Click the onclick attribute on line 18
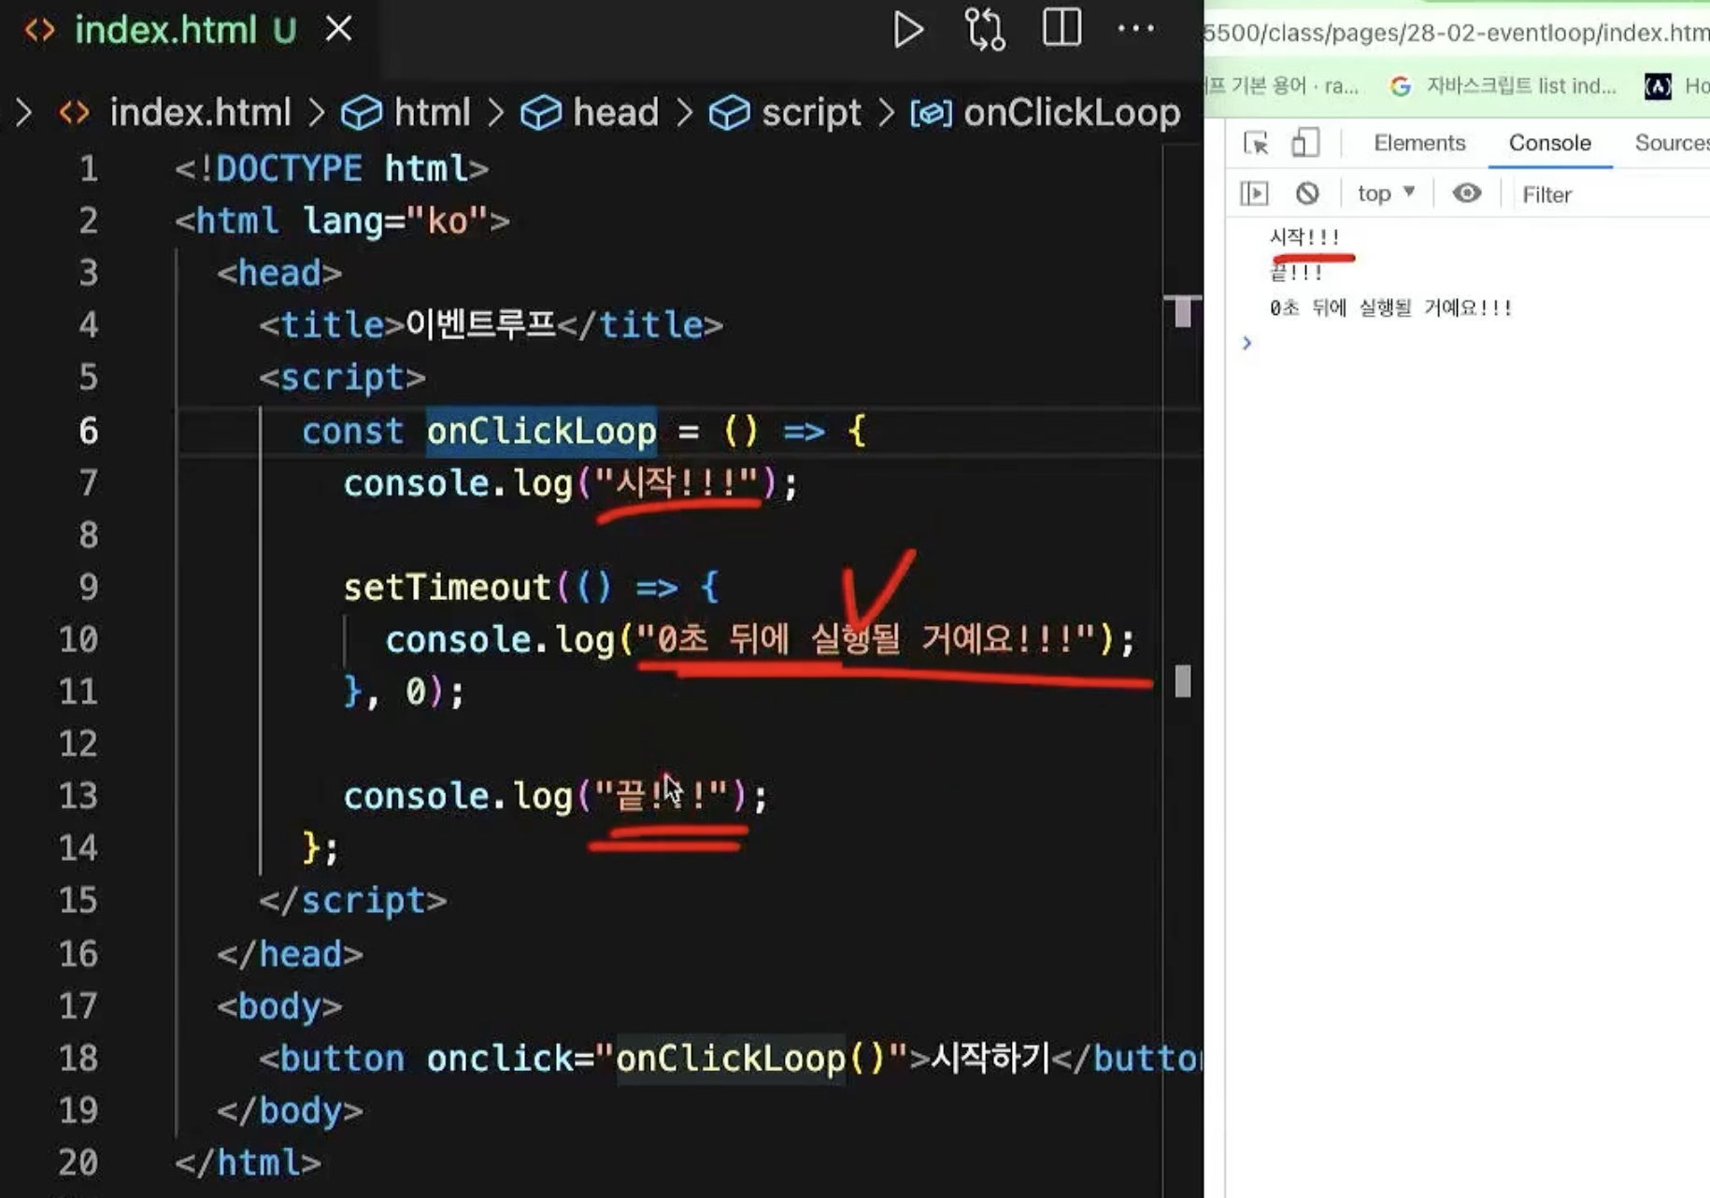This screenshot has height=1198, width=1710. coord(499,1058)
